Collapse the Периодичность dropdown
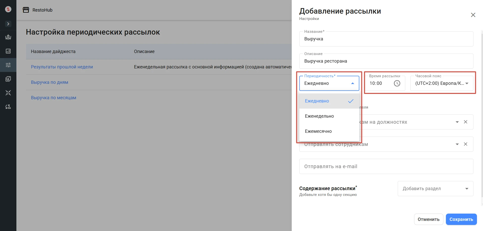Screen dimensions: 483x231 pos(353,83)
